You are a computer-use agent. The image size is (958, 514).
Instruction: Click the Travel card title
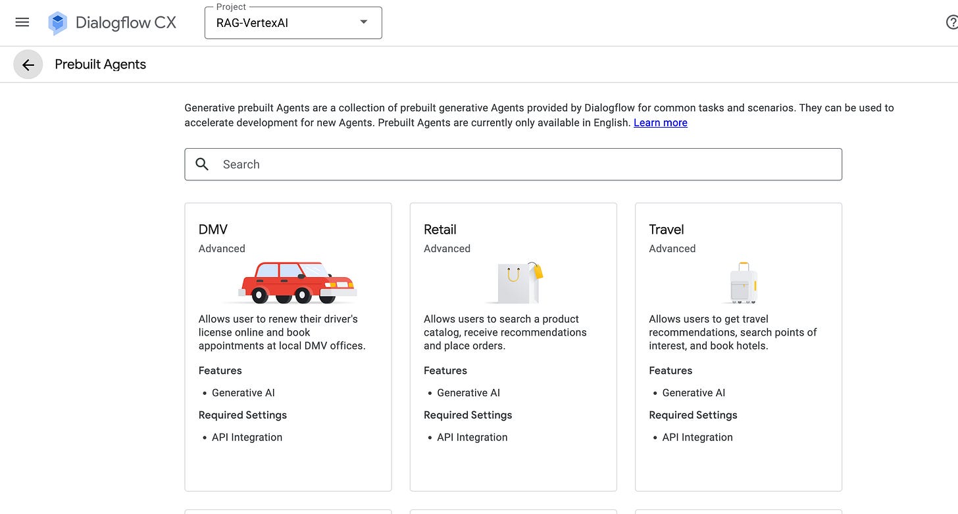tap(667, 230)
